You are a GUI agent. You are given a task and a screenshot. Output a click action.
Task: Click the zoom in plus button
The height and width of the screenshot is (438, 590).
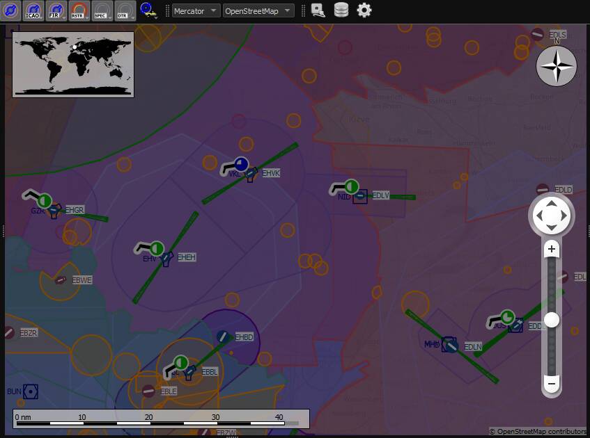551,248
